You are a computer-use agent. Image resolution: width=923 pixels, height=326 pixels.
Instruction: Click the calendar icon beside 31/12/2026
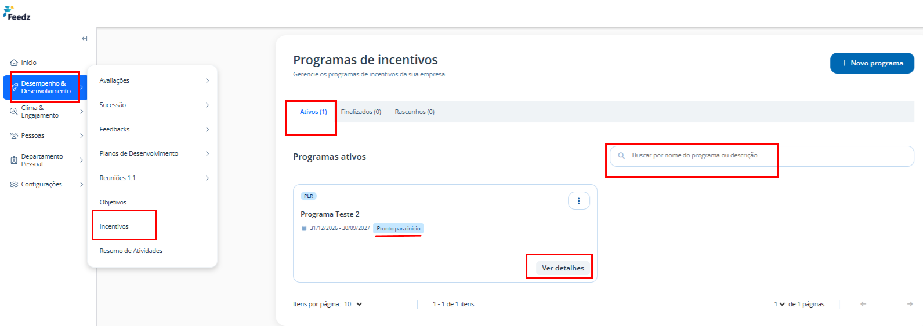point(304,228)
